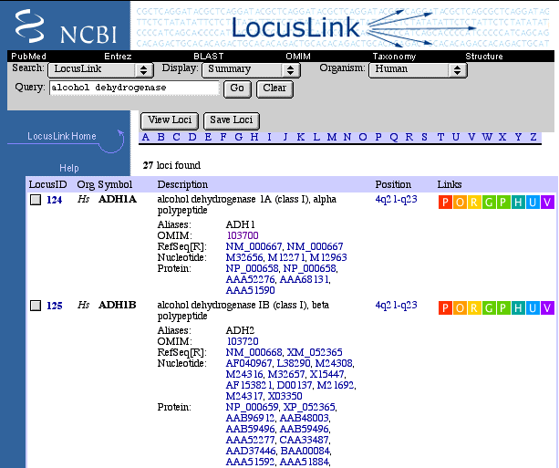Open OMIM entry 103700
This screenshot has width=559, height=468.
click(243, 235)
